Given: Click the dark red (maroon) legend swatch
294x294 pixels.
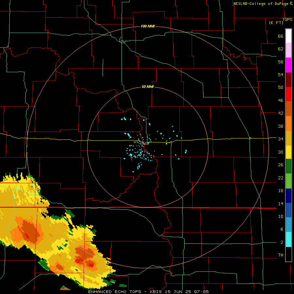Looking at the screenshot, I should point(288,80).
